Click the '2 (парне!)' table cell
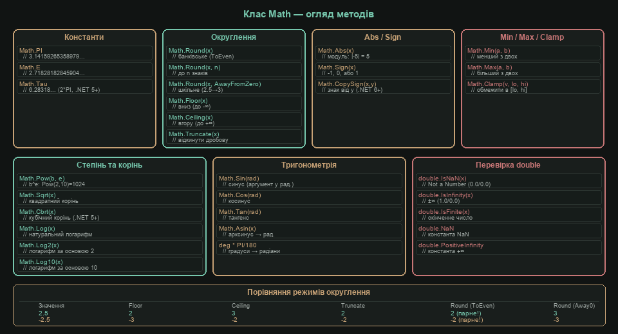The image size is (618, 334). pos(466,313)
